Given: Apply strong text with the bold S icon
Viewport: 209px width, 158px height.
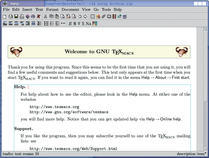Looking at the screenshot, I should coord(75,24).
